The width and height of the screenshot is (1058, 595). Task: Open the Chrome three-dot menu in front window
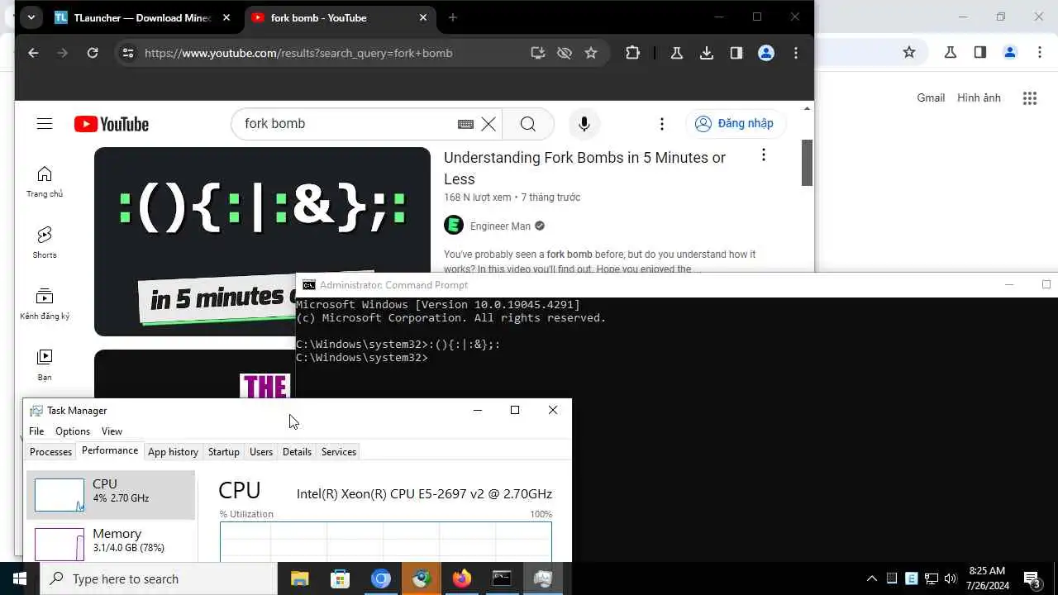click(x=796, y=53)
